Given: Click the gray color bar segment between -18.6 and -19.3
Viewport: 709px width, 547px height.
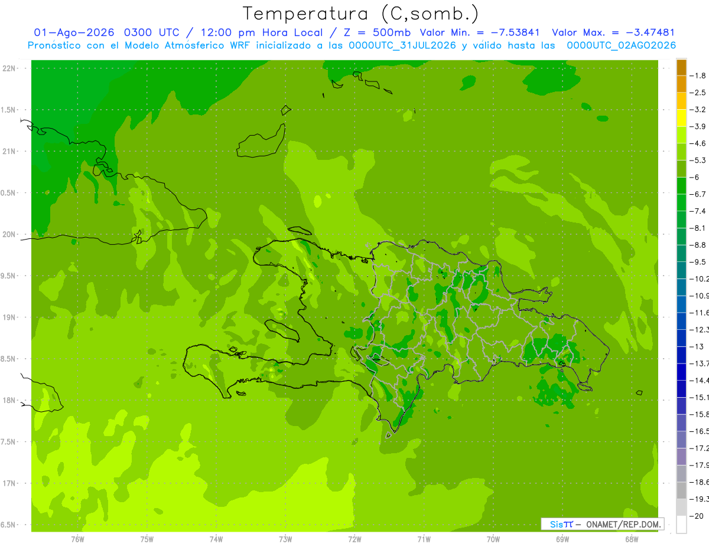Looking at the screenshot, I should click(x=681, y=490).
